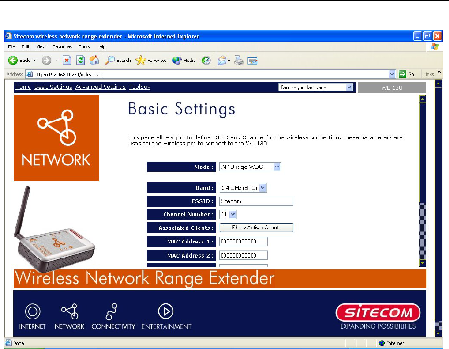
Task: Open the Search magnifier toolbar button
Action: (118, 60)
